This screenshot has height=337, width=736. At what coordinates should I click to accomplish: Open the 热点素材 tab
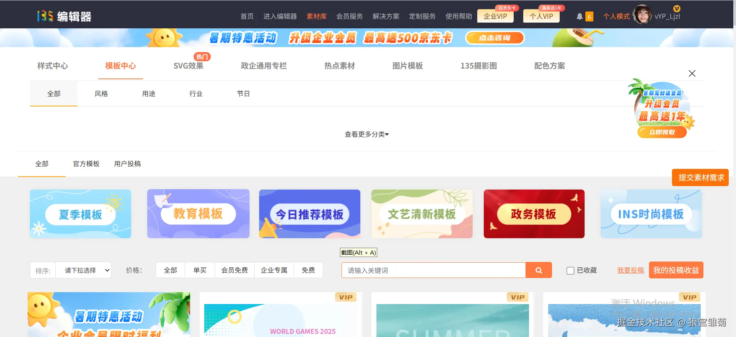[x=339, y=66]
